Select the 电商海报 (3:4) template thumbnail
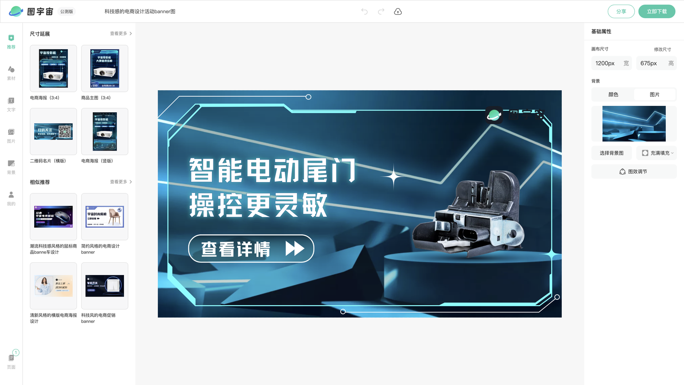The height and width of the screenshot is (385, 684). tap(53, 68)
